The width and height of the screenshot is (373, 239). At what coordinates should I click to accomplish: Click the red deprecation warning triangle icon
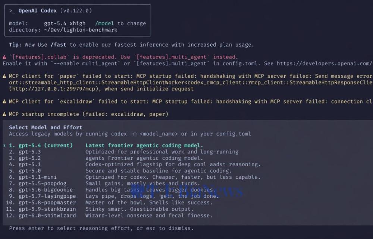4,57
